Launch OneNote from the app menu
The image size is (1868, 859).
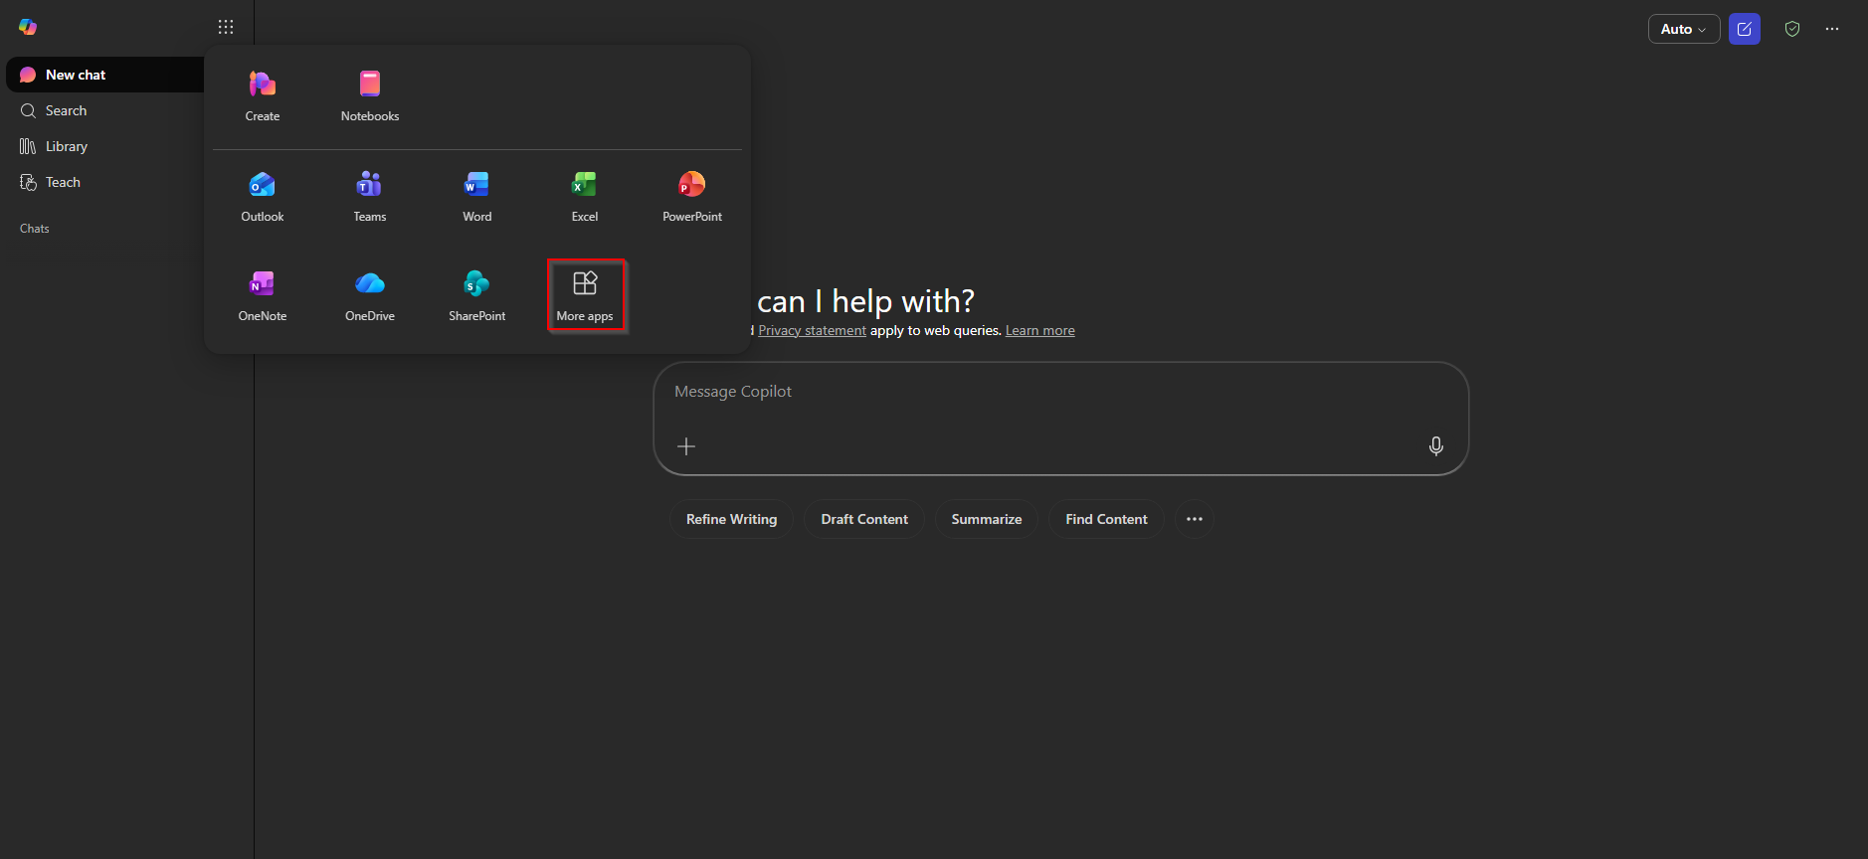263,296
